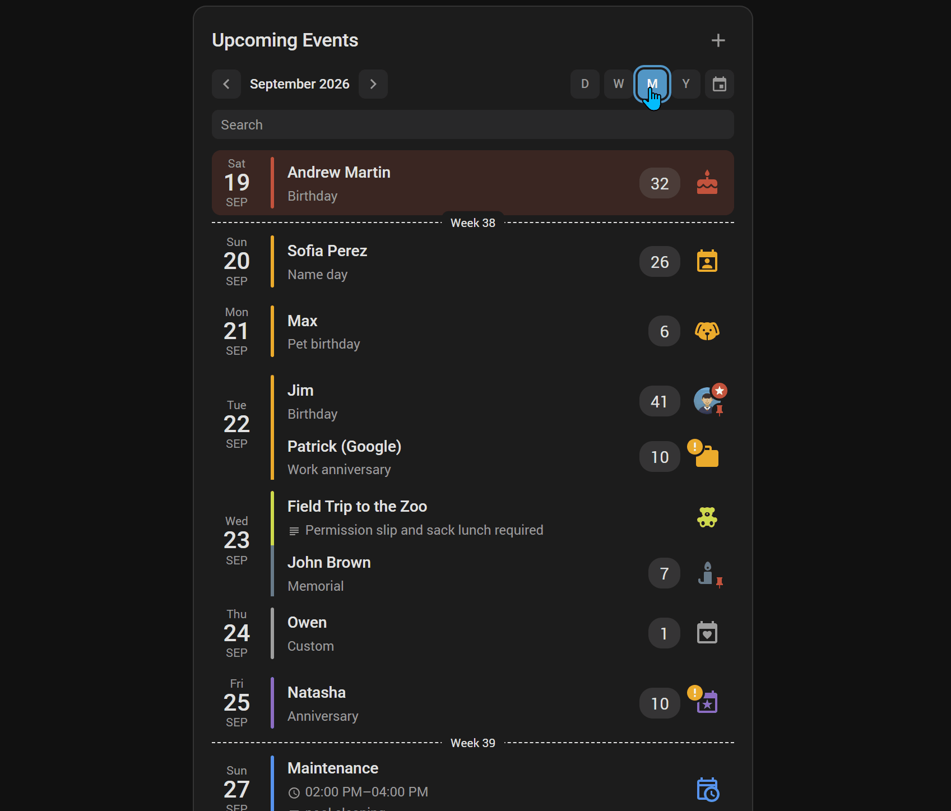951x811 pixels.
Task: Click Andrew Martin's birthday cake icon
Action: [x=707, y=183]
